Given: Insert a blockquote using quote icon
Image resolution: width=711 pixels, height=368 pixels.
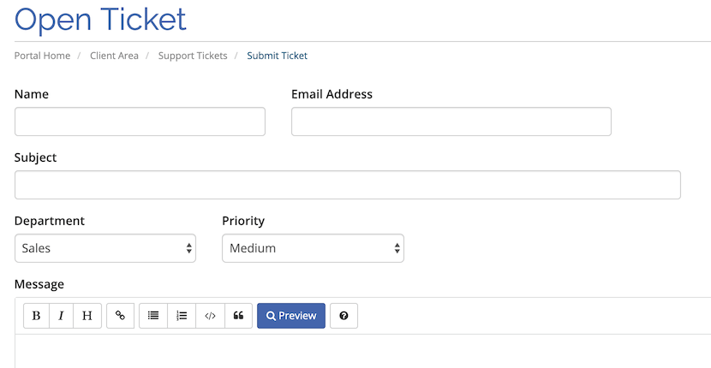Looking at the screenshot, I should coord(238,316).
